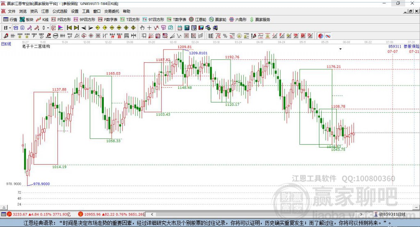This screenshot has width=420, height=227.
Task: Expand indicator pane with bottom-left triangle
Action: coord(4,207)
